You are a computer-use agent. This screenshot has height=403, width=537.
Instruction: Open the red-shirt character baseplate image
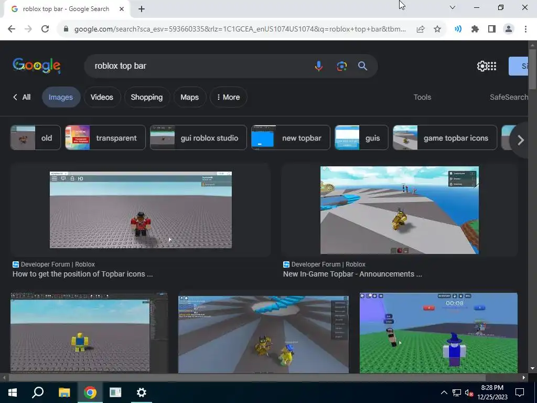(141, 210)
